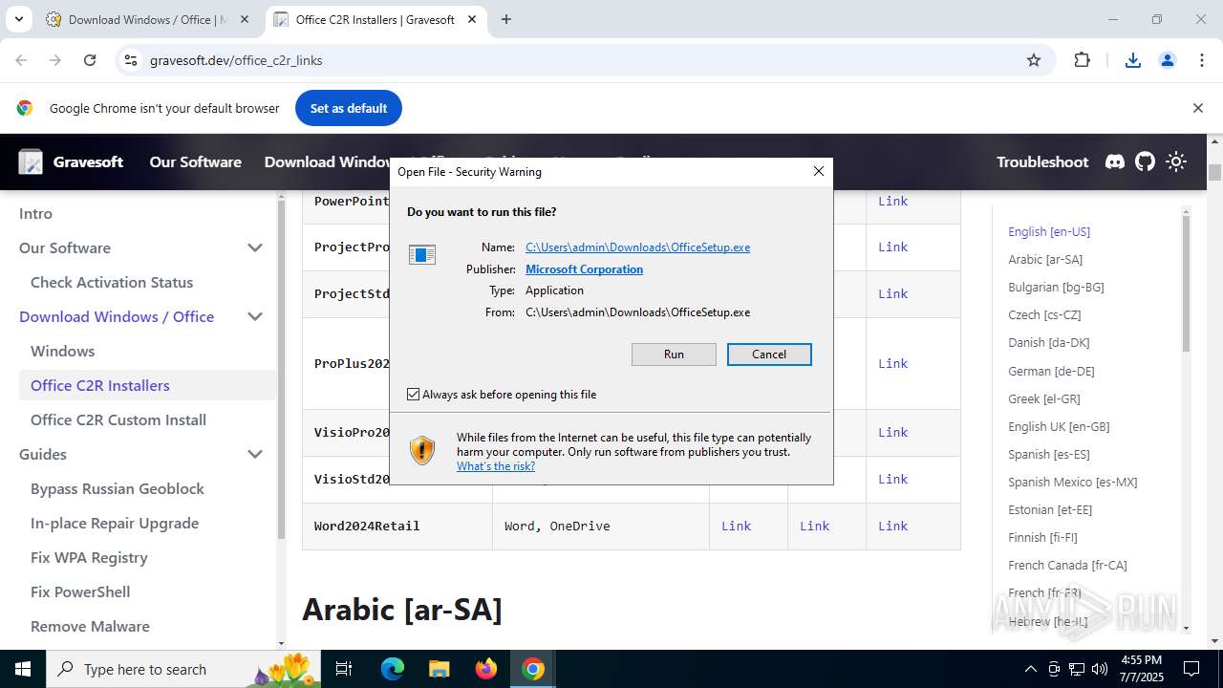The width and height of the screenshot is (1223, 688).
Task: Collapse Our Software sidebar section
Action: 255,247
